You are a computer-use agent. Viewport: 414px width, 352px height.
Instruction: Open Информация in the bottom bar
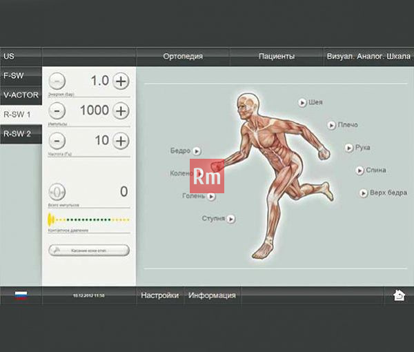[x=212, y=295]
